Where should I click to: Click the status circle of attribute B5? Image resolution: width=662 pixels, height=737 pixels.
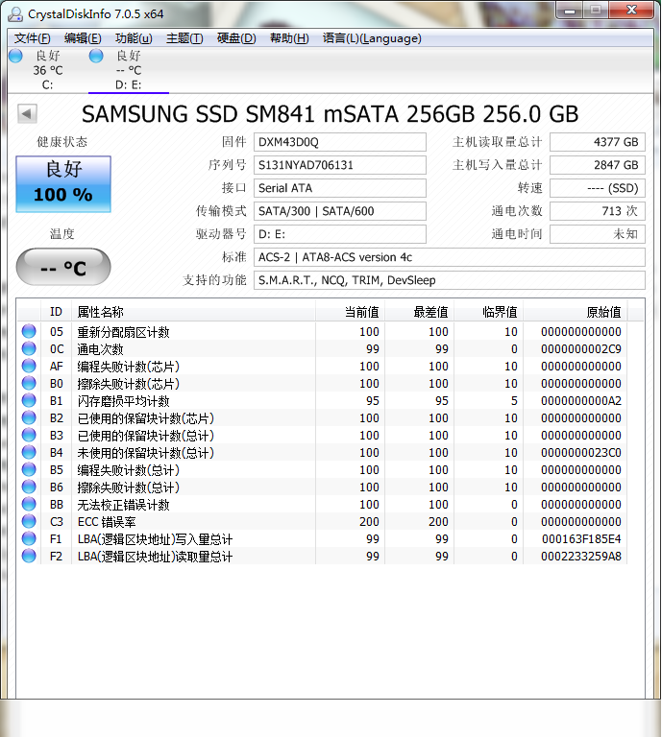[29, 469]
